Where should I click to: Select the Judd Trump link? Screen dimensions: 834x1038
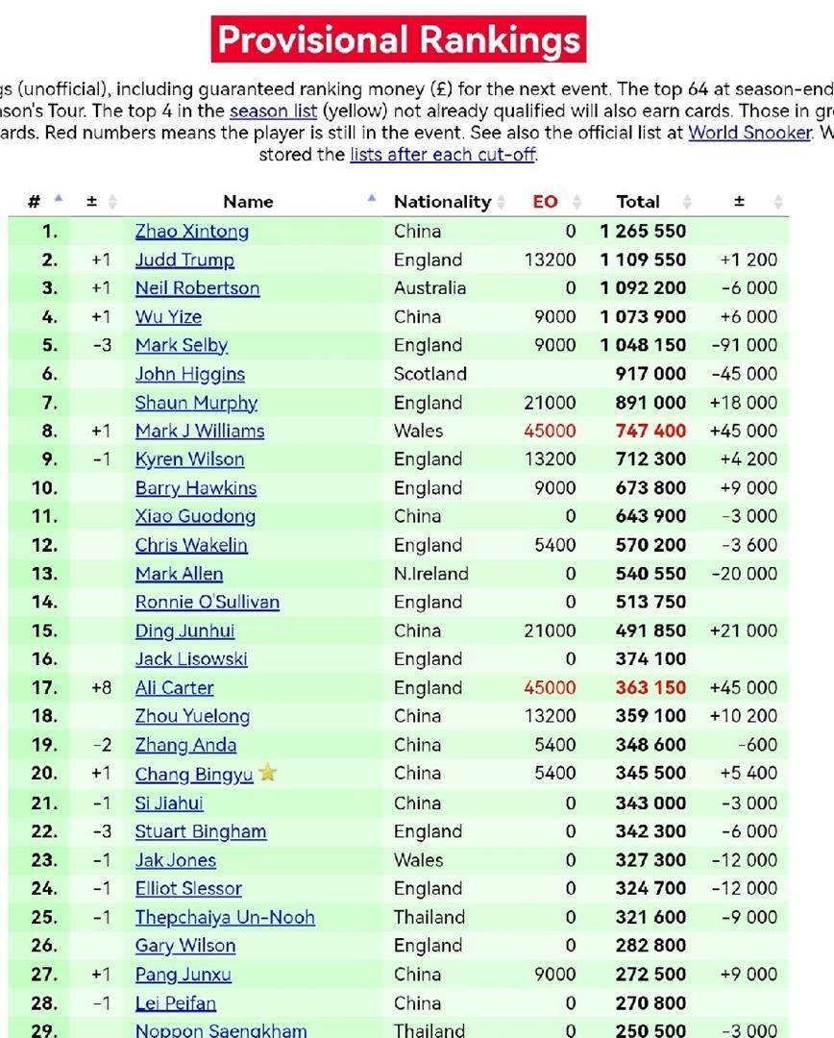(x=184, y=259)
